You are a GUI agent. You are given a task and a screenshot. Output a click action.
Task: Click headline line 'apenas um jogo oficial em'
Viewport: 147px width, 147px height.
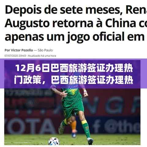pyautogui.click(x=74, y=37)
